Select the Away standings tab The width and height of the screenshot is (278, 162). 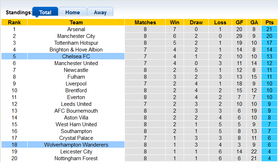click(100, 12)
